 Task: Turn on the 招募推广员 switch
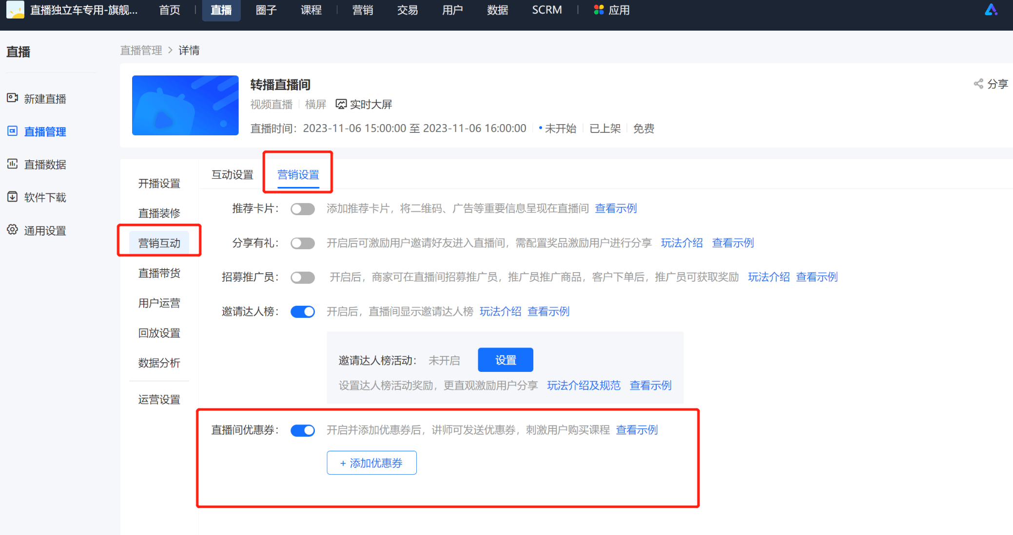[303, 277]
